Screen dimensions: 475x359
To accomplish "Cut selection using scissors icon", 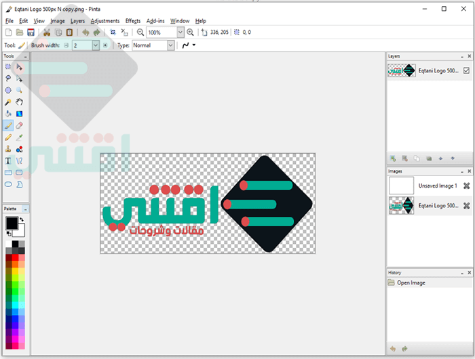I will (x=47, y=33).
